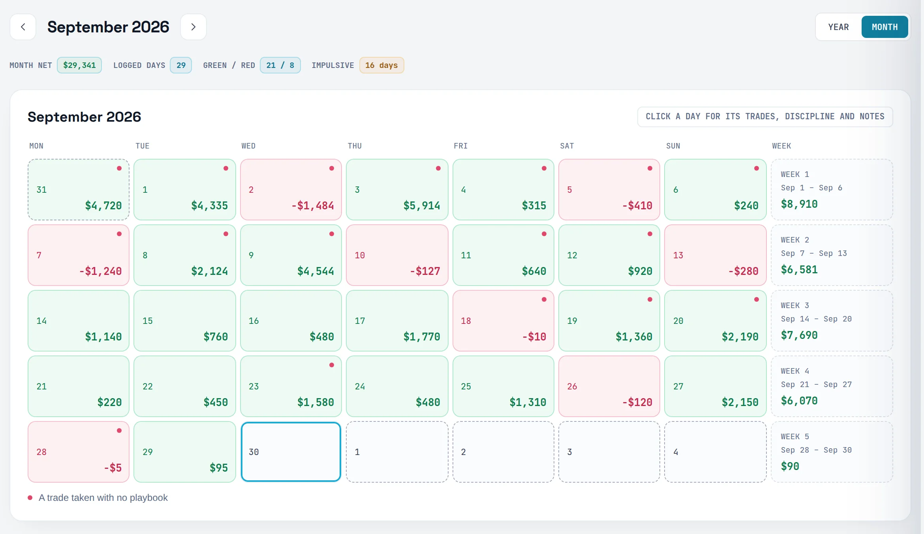Click day 12 showing $920
This screenshot has height=534, width=924.
point(609,255)
